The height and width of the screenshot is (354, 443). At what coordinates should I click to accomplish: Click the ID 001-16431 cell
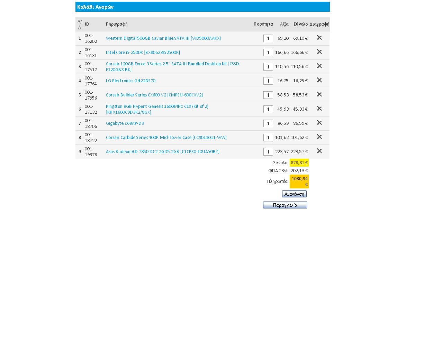pyautogui.click(x=91, y=53)
